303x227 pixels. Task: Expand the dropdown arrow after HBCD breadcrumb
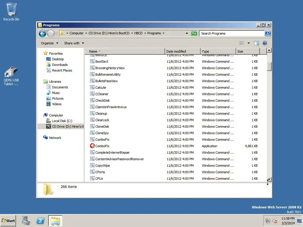145,33
